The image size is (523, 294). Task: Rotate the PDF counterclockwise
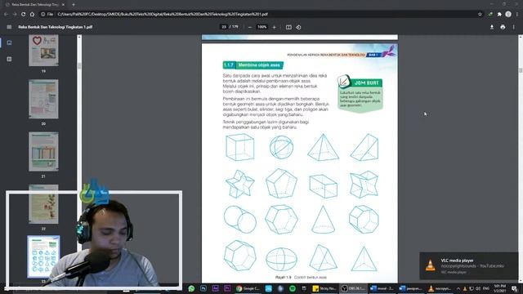pyautogui.click(x=298, y=27)
